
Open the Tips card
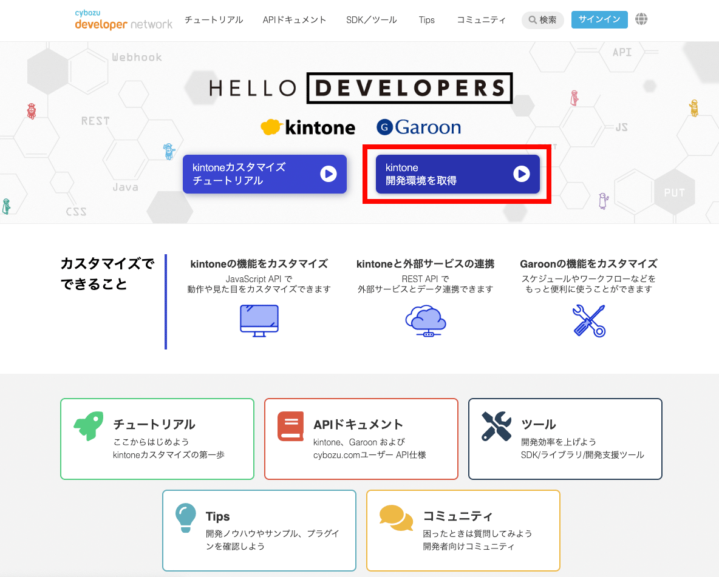click(x=259, y=531)
